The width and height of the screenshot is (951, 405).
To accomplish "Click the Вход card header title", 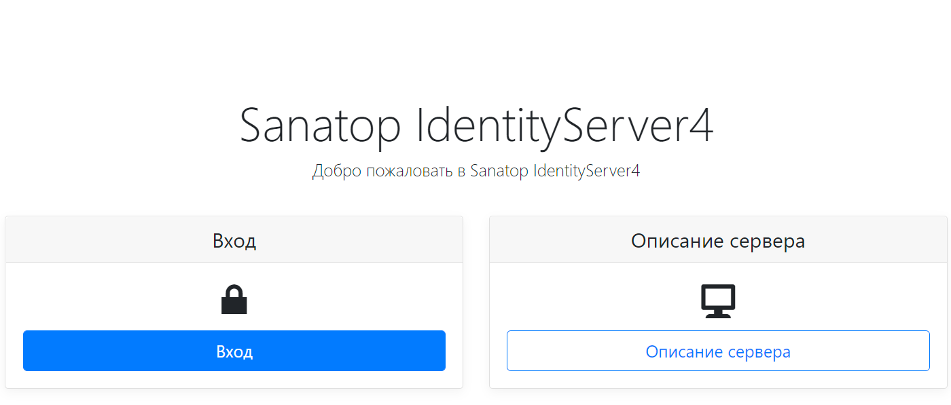I will [x=234, y=241].
